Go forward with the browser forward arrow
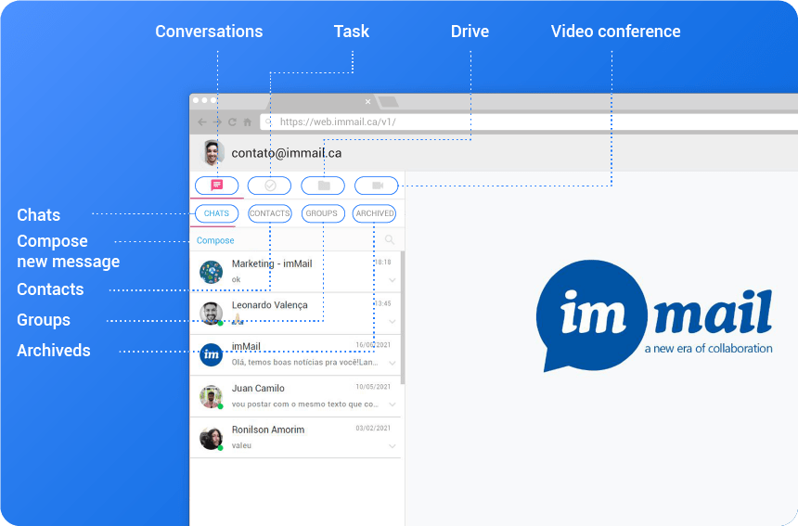 tap(217, 122)
